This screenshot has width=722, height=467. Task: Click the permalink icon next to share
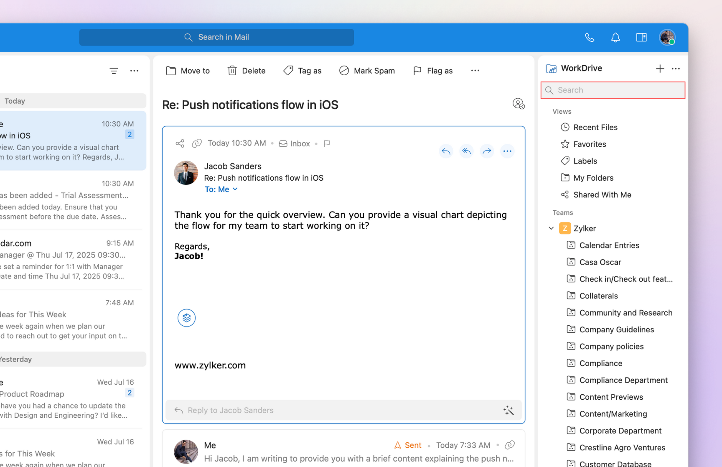click(x=196, y=143)
